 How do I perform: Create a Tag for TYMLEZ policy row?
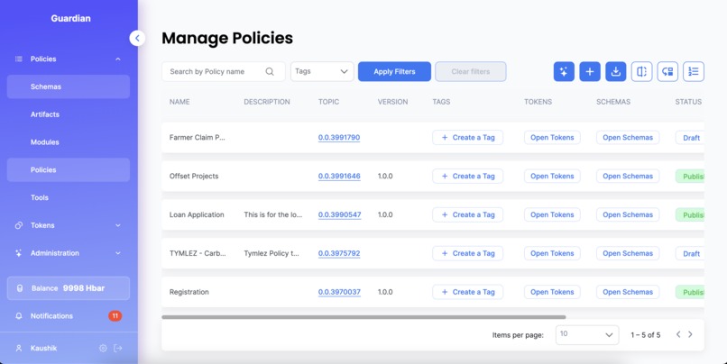(x=468, y=253)
